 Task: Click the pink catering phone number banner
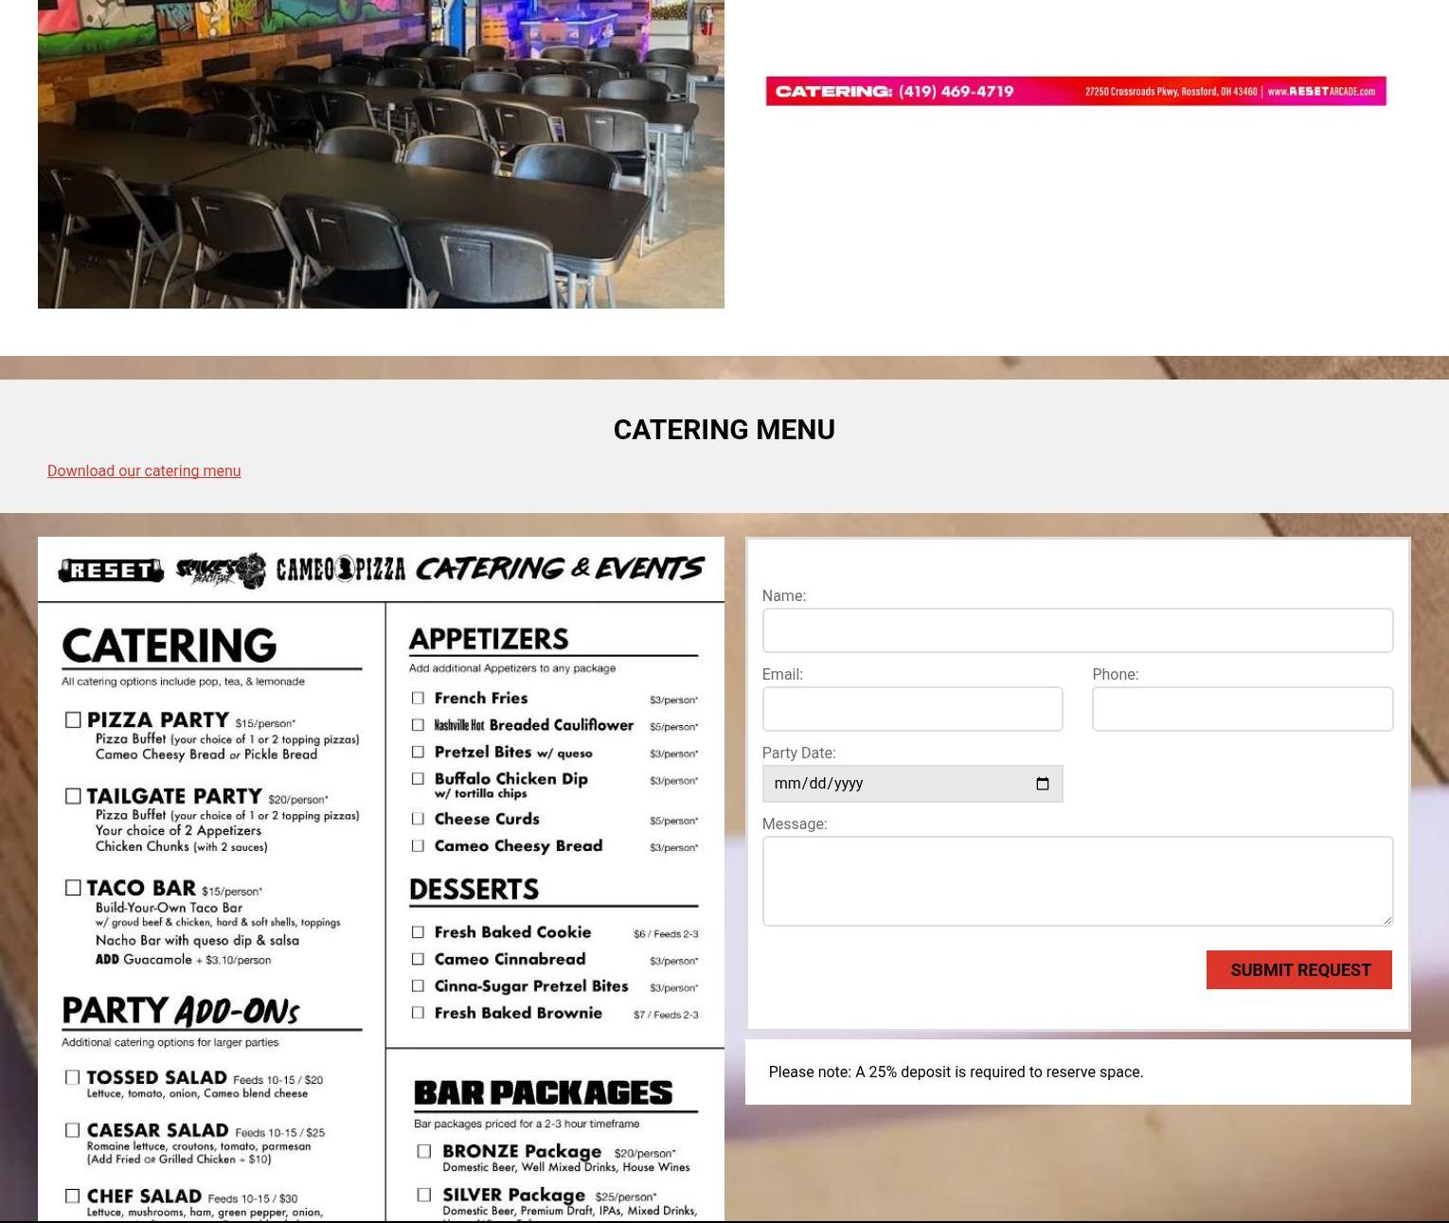tap(1076, 91)
